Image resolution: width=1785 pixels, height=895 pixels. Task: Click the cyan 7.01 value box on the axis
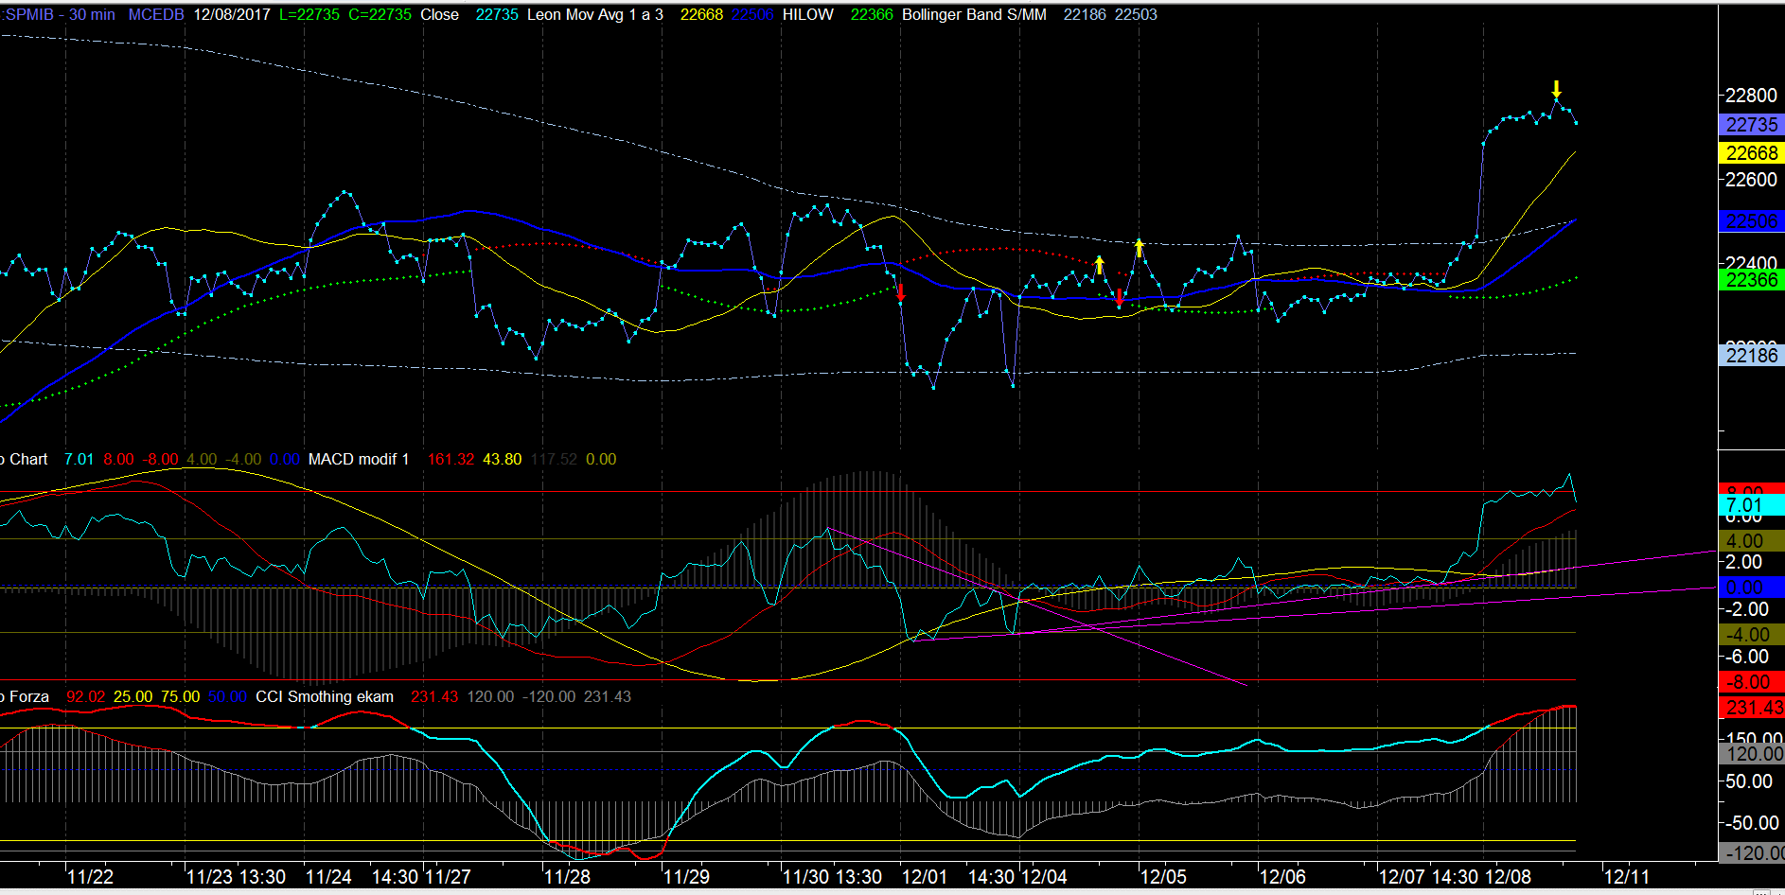[x=1751, y=505]
